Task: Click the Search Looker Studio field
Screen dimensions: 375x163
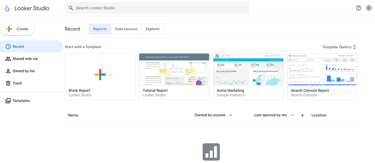Action: click(157, 8)
